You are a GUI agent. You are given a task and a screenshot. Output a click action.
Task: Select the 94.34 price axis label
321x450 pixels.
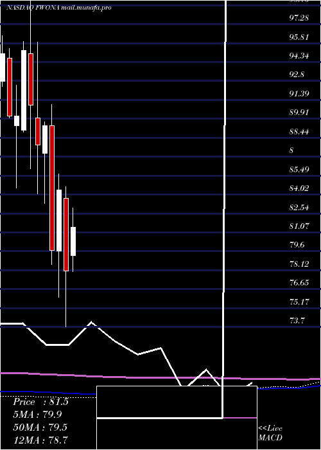point(299,56)
